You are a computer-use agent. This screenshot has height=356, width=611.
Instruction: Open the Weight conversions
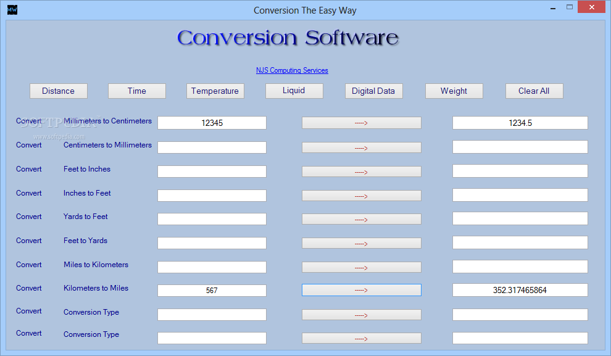pyautogui.click(x=454, y=90)
